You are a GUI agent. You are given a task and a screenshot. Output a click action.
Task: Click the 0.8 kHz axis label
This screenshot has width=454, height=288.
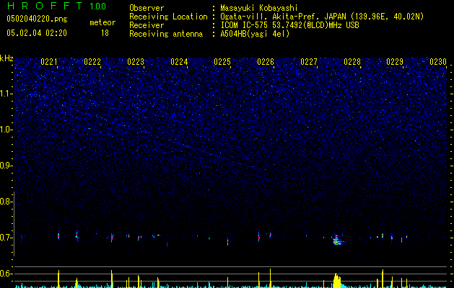click(x=6, y=202)
